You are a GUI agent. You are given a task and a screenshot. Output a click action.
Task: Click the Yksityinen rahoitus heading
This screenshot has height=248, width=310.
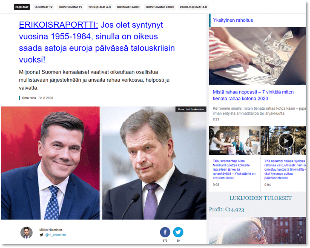(x=233, y=20)
